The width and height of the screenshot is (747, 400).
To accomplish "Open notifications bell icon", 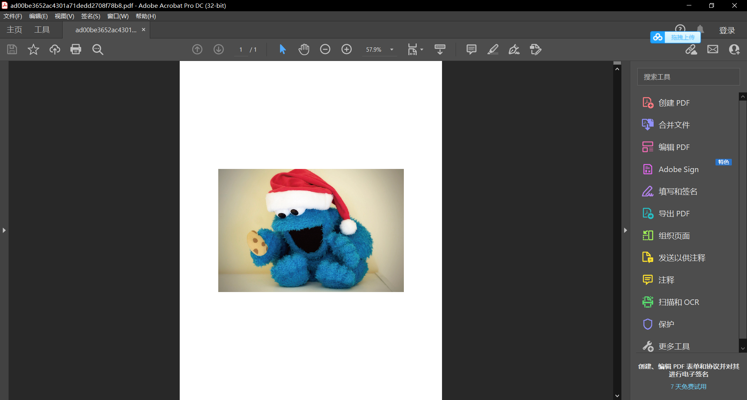I will 700,28.
